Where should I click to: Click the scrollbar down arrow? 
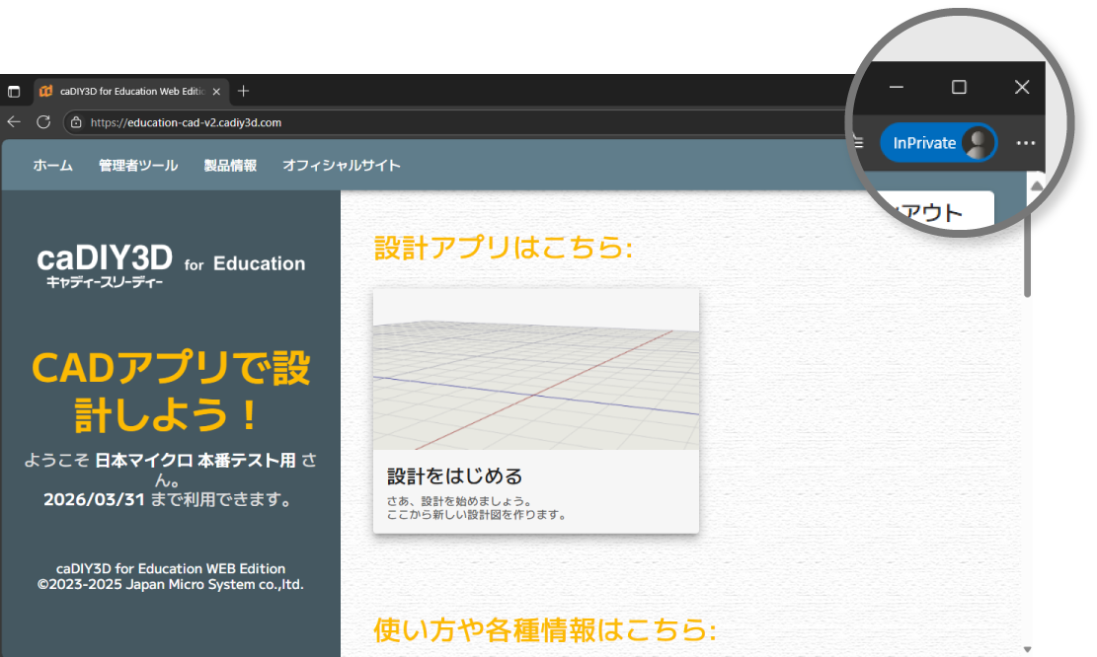pyautogui.click(x=1027, y=649)
